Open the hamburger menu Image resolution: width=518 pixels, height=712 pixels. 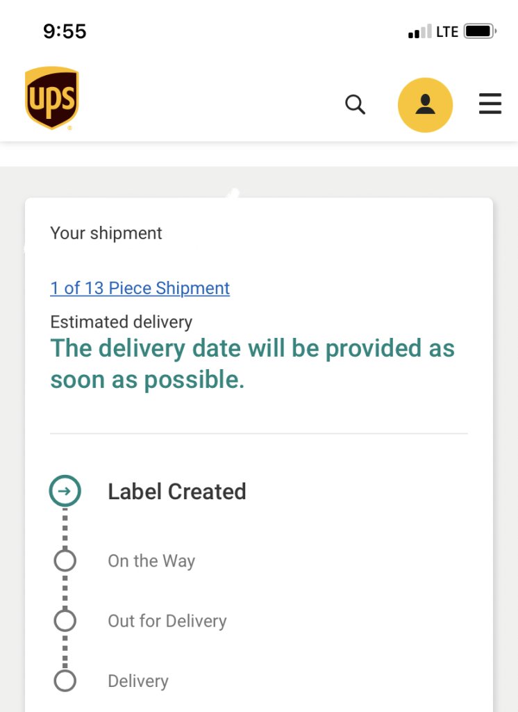pyautogui.click(x=490, y=104)
